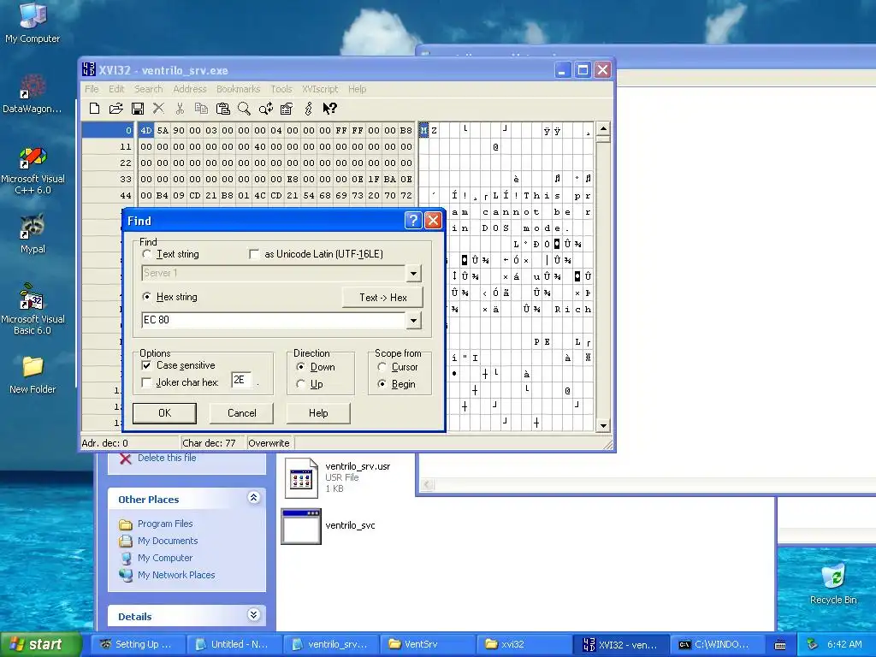Select the Recycle Bin desktop icon

coord(833,583)
